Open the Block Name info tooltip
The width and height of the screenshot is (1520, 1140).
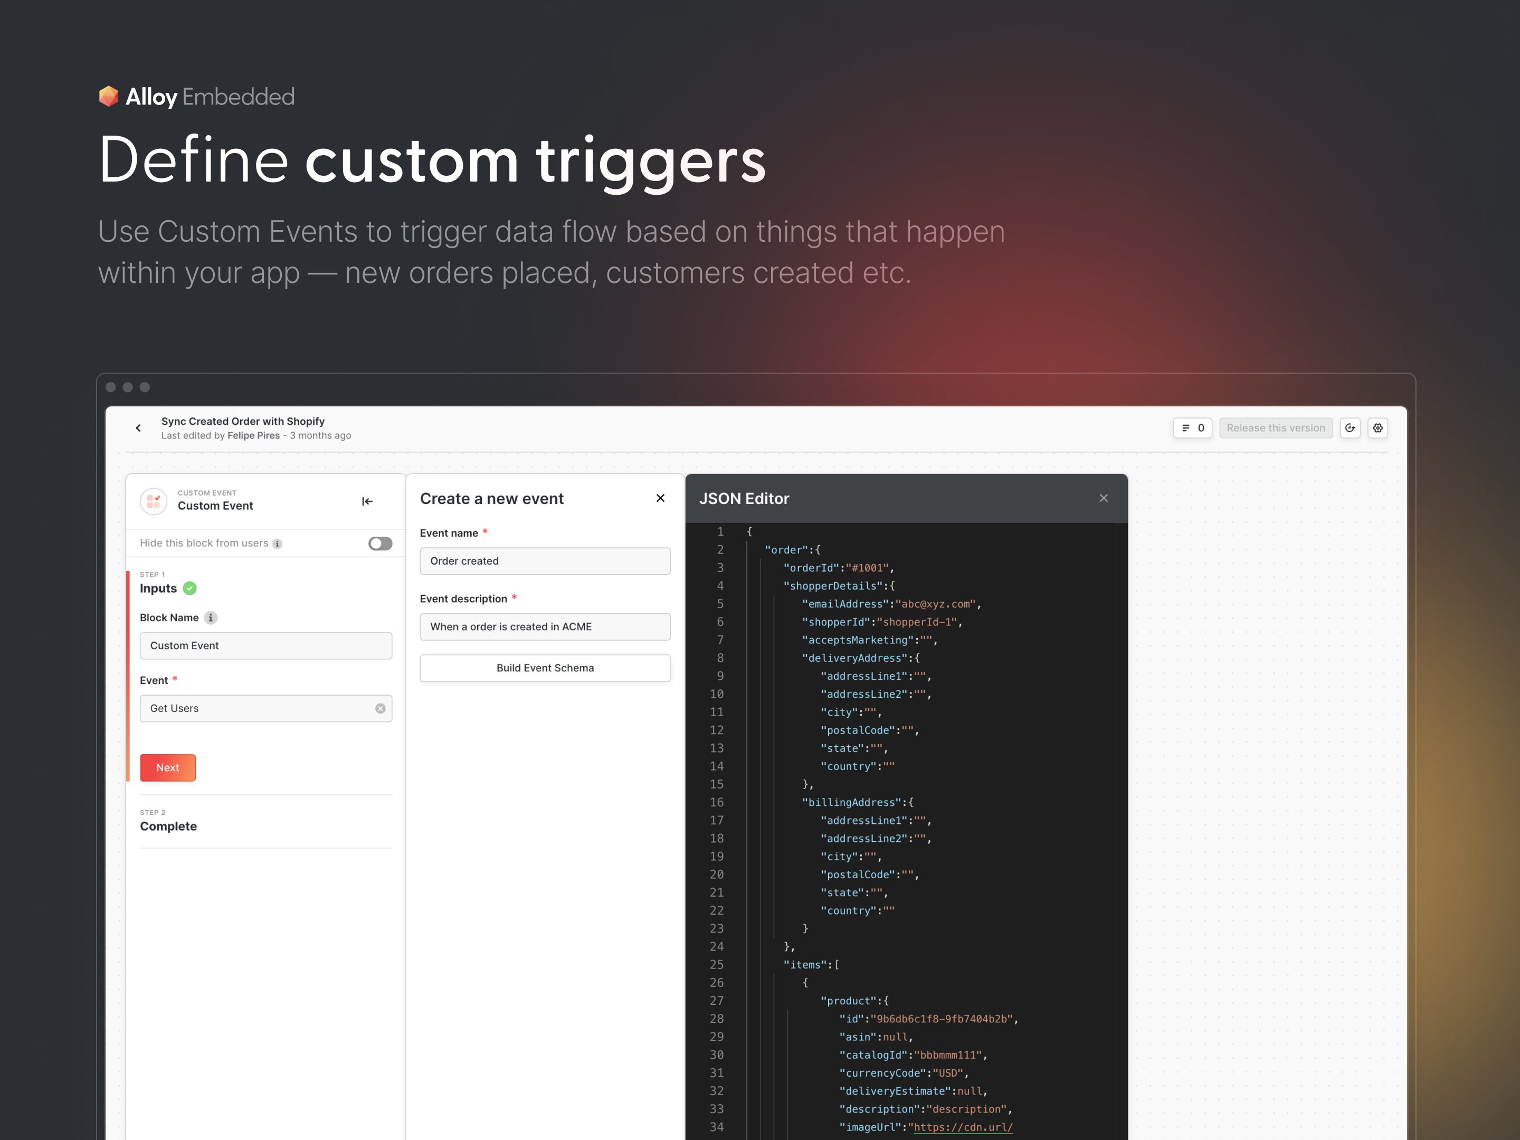(211, 617)
